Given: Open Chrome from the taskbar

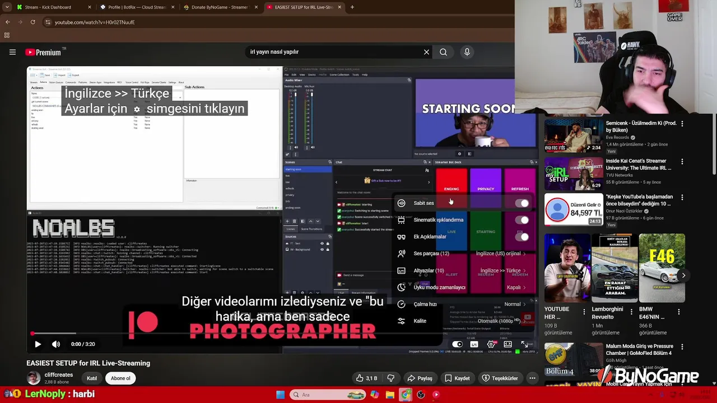Looking at the screenshot, I should 406,395.
